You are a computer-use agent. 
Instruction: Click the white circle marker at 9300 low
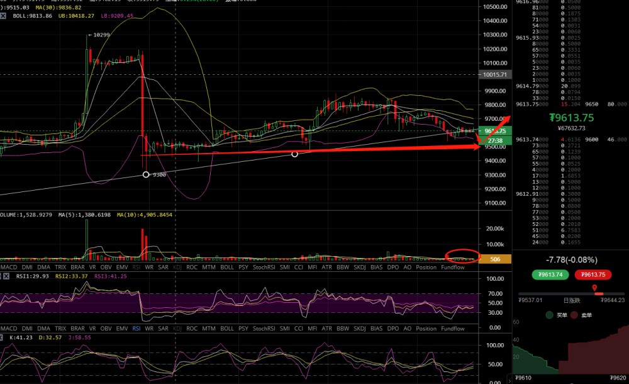click(146, 174)
